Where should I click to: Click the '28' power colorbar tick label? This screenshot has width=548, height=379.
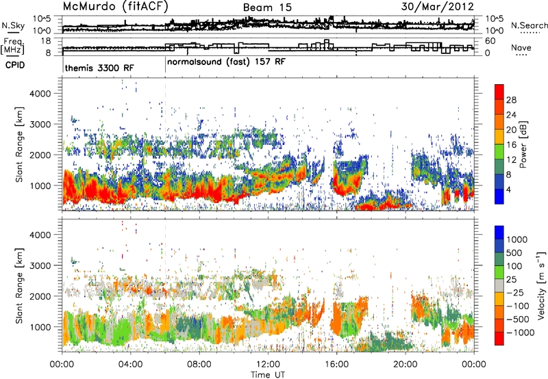[x=511, y=100]
